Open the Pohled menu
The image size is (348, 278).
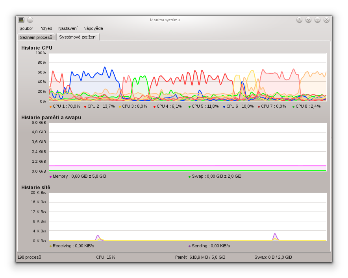coord(46,28)
